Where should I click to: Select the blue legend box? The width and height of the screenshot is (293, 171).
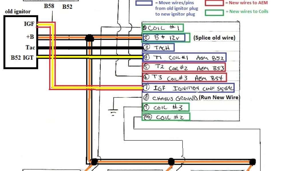[x=144, y=3]
